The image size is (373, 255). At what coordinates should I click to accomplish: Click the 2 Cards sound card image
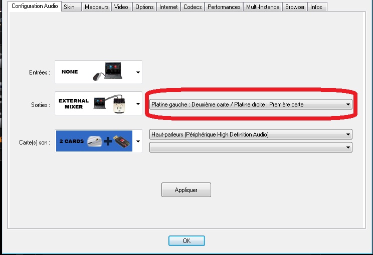pos(94,141)
